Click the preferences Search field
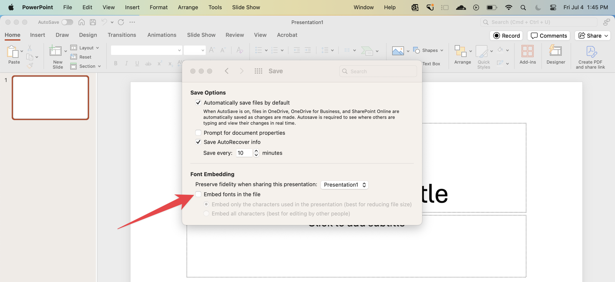The height and width of the screenshot is (282, 615). pos(378,71)
